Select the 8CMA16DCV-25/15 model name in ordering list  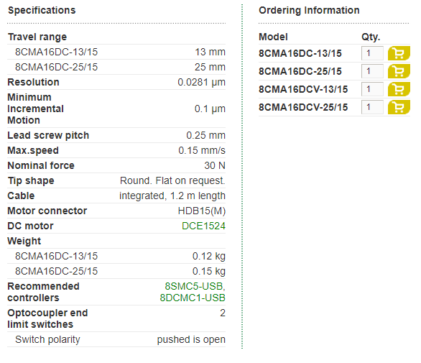303,107
